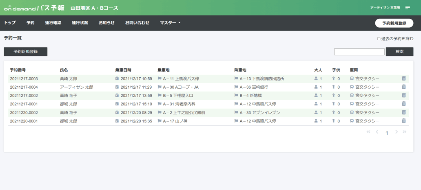Click the dark 予約新規登録 button below 予約一覧

point(26,52)
